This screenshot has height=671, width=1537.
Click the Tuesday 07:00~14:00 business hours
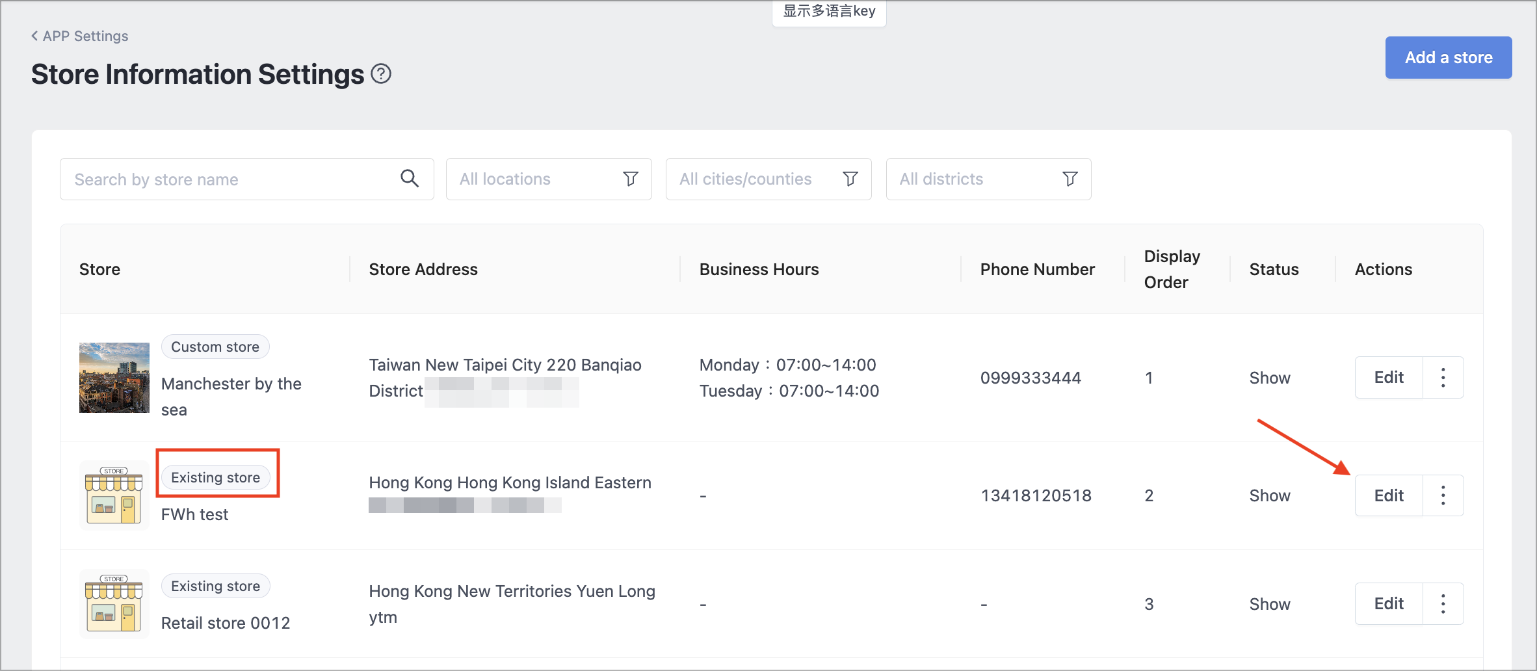point(789,391)
